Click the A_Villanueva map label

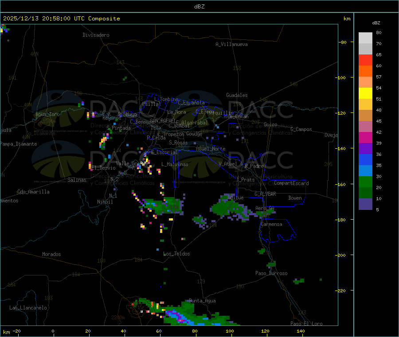tap(231, 44)
